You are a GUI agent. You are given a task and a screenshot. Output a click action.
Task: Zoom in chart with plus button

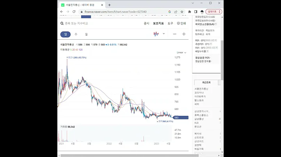pyautogui.click(x=184, y=34)
